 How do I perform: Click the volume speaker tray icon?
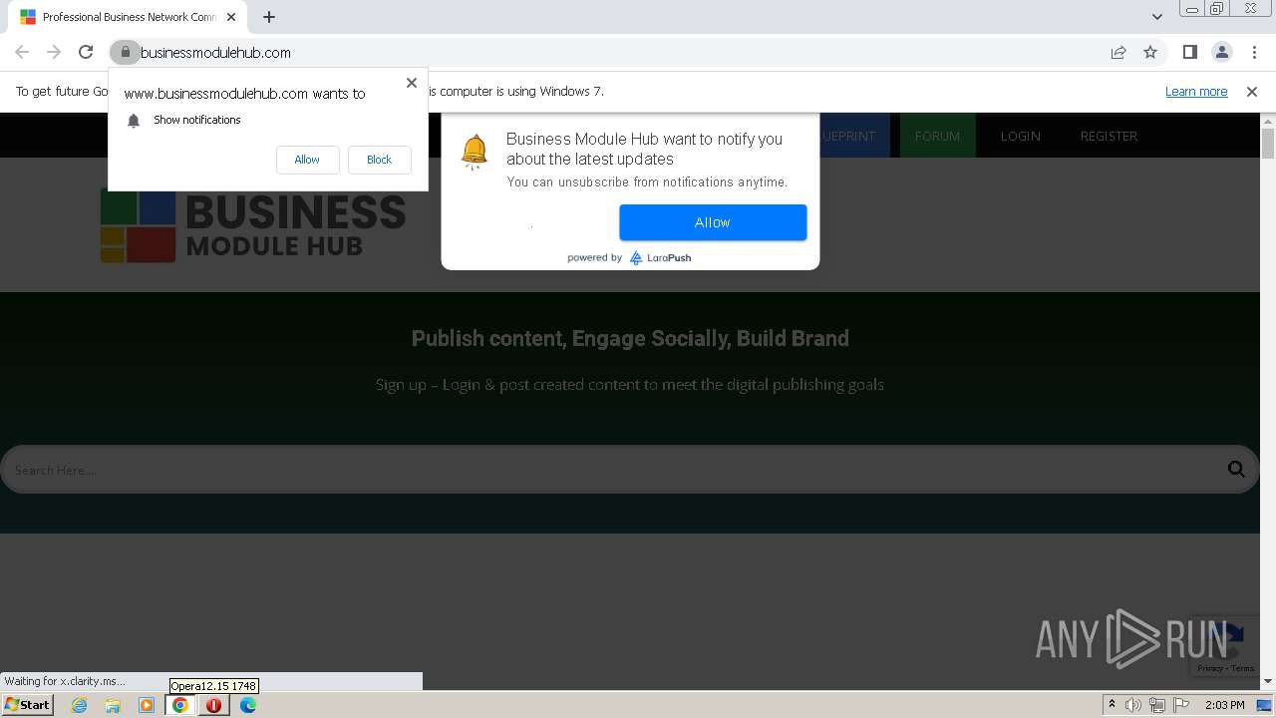point(1133,705)
